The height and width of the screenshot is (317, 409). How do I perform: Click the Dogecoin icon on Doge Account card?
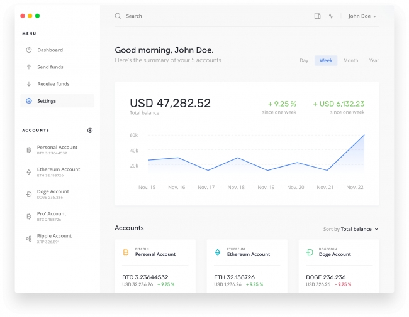click(310, 252)
